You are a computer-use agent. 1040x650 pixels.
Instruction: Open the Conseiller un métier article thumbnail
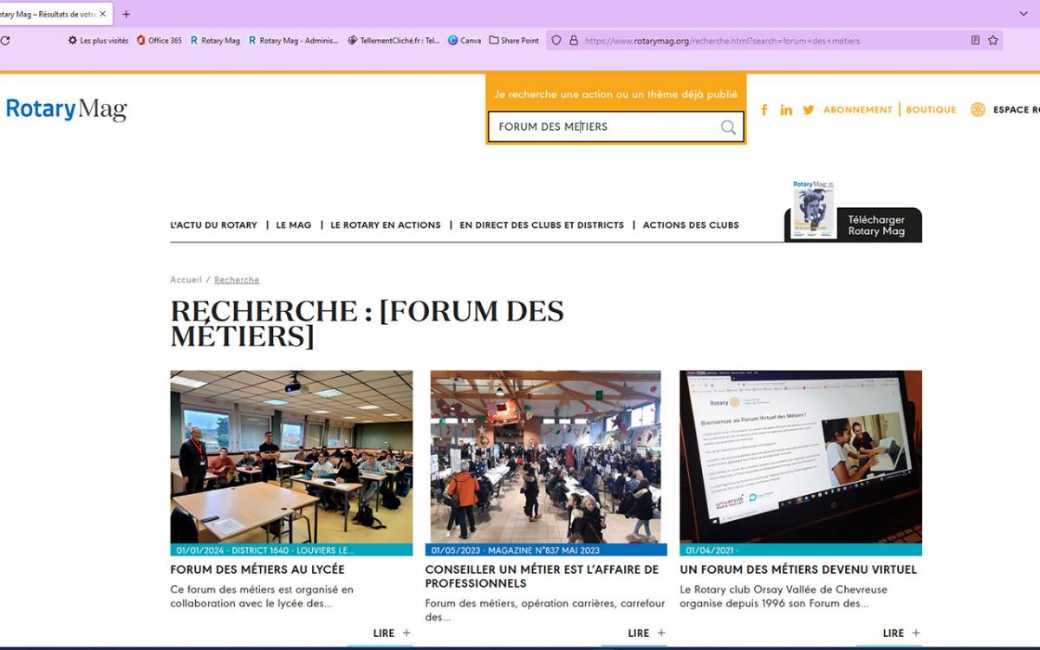click(x=545, y=457)
